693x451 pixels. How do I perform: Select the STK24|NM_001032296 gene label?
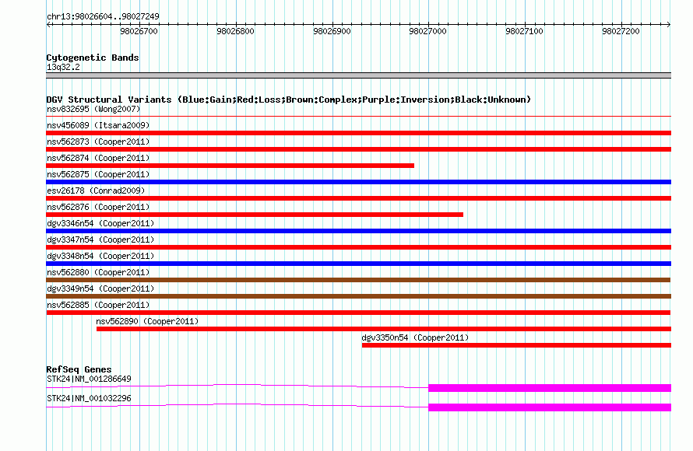click(89, 398)
